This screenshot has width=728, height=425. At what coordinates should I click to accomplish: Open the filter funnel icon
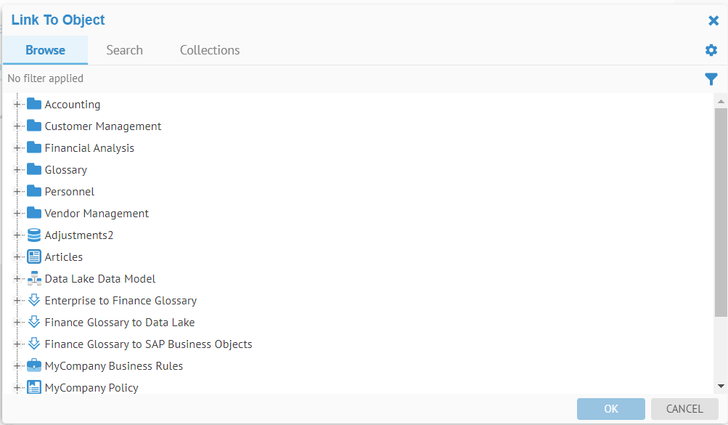point(711,79)
